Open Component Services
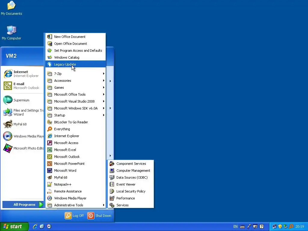Viewport: 308px width, 231px height. click(131, 164)
